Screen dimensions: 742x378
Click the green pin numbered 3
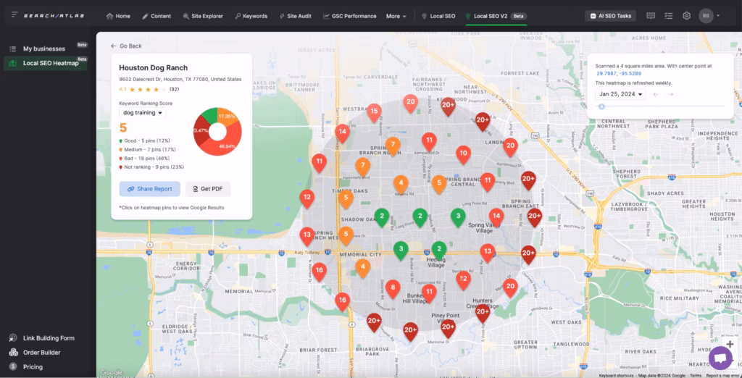tap(400, 250)
